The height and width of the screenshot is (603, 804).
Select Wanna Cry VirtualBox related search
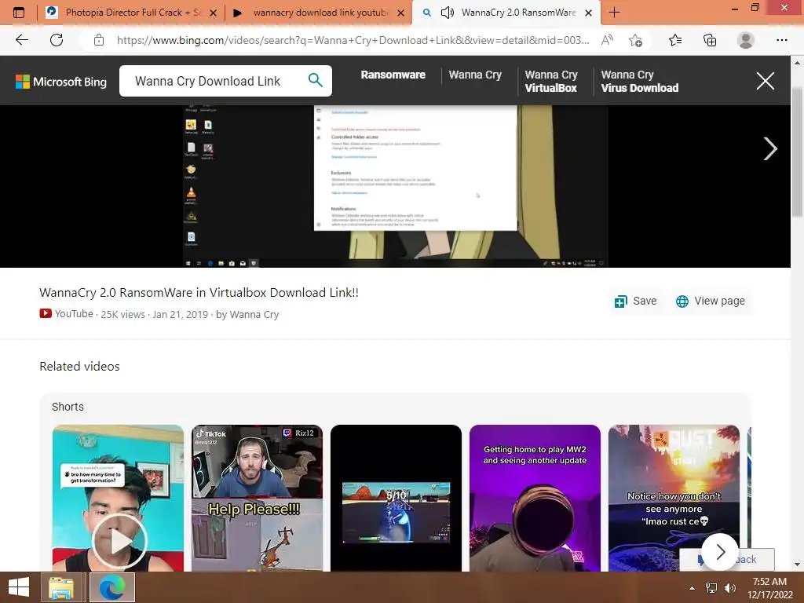tap(551, 81)
